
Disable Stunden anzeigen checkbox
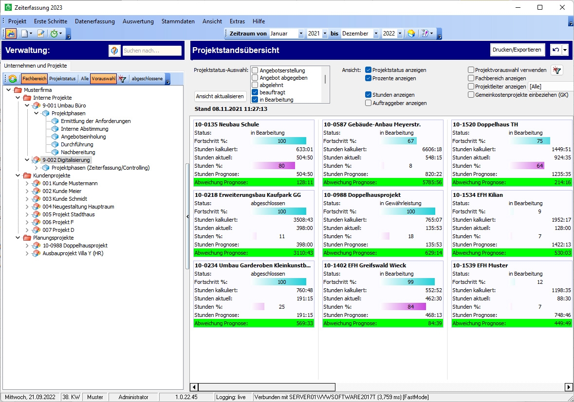point(368,95)
